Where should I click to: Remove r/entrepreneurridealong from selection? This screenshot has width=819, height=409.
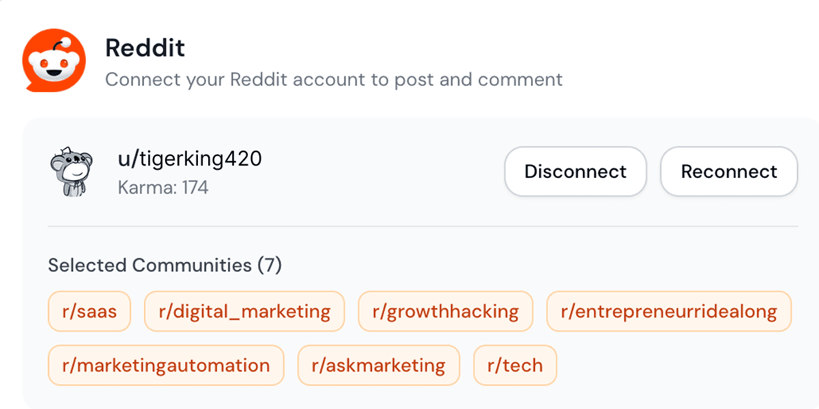(668, 311)
